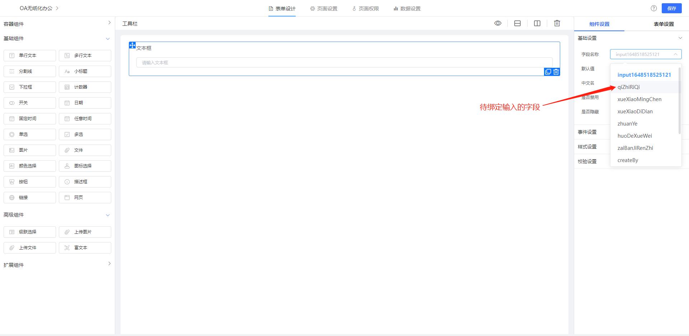Switch to the 页面设置 tab
The width and height of the screenshot is (689, 336).
(x=324, y=9)
